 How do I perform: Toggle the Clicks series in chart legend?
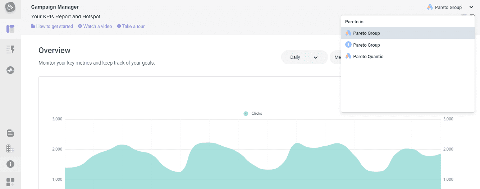tap(253, 114)
